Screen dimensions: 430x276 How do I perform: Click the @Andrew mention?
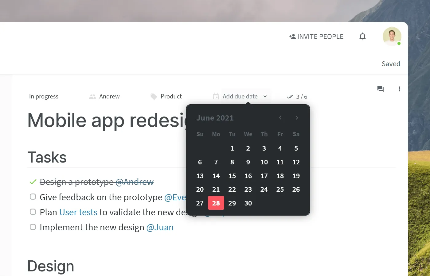click(x=135, y=182)
